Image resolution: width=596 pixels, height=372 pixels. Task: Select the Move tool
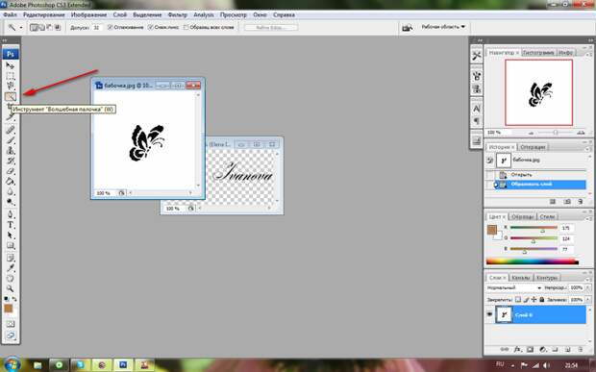point(10,65)
